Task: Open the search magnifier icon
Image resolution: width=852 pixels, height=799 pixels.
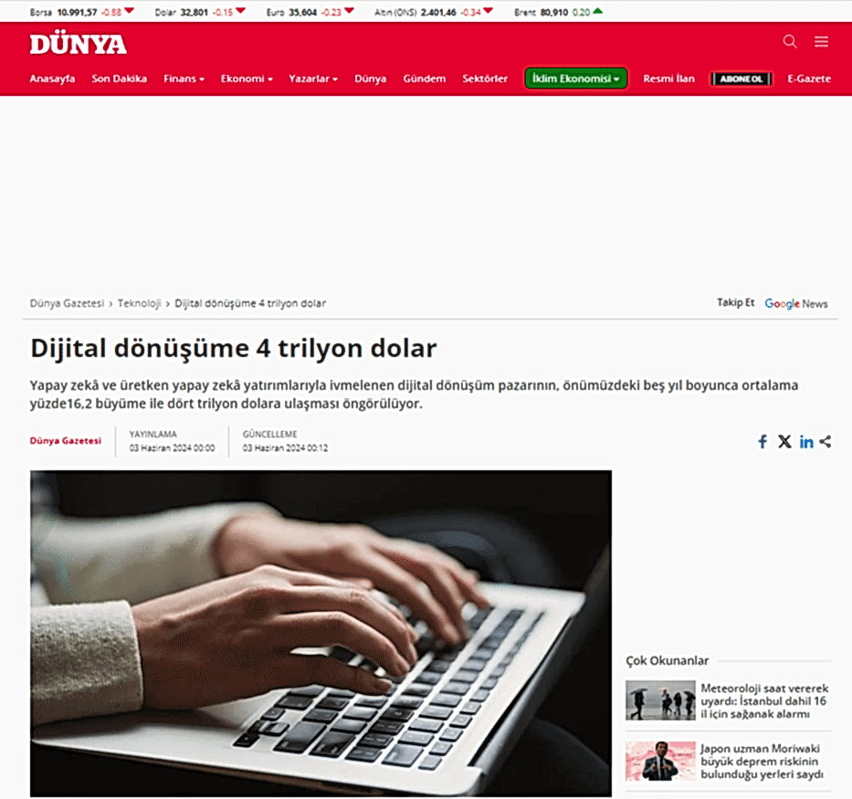Action: pos(790,41)
